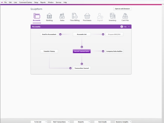Click arrow circle next to Send to Accountant
164x123 pixels.
(60, 34)
